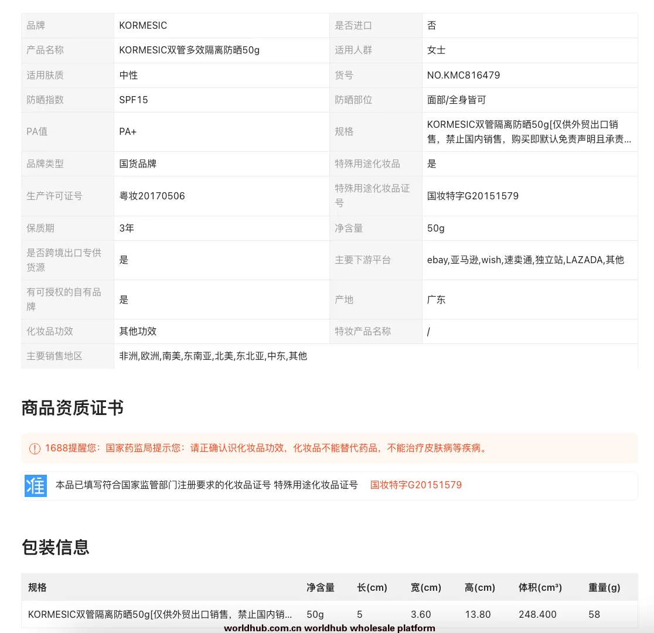Click the truncated 规格 specification value in properties table
This screenshot has height=633, width=654.
[529, 132]
